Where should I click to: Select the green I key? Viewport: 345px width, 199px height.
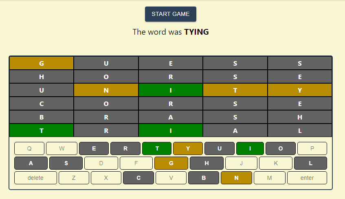pyautogui.click(x=250, y=148)
